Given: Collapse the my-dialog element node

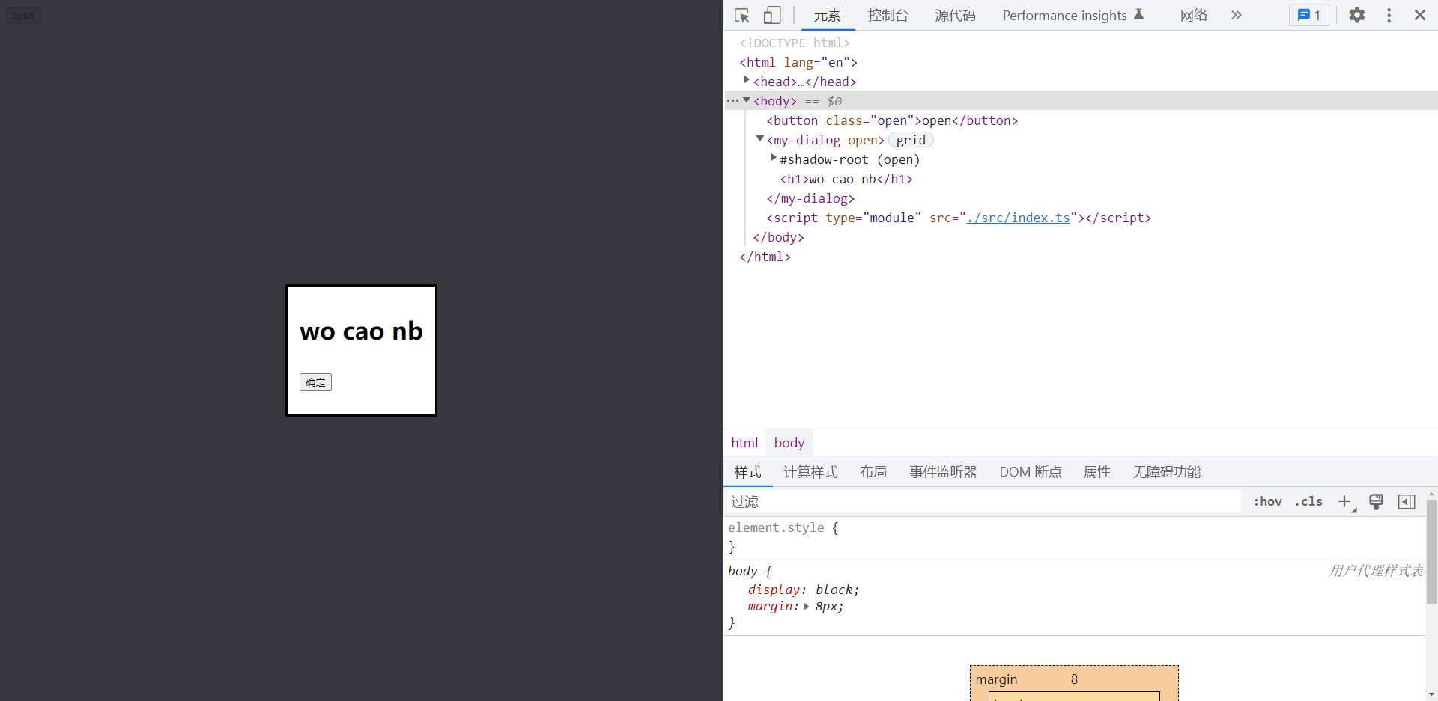Looking at the screenshot, I should point(759,138).
